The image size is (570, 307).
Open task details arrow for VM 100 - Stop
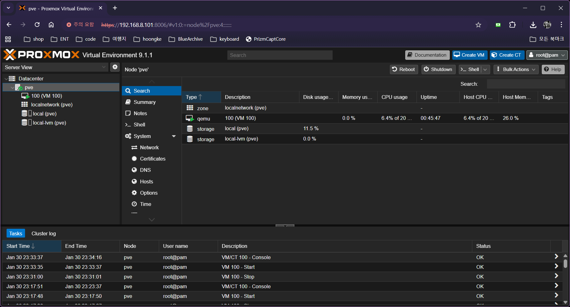(x=556, y=276)
